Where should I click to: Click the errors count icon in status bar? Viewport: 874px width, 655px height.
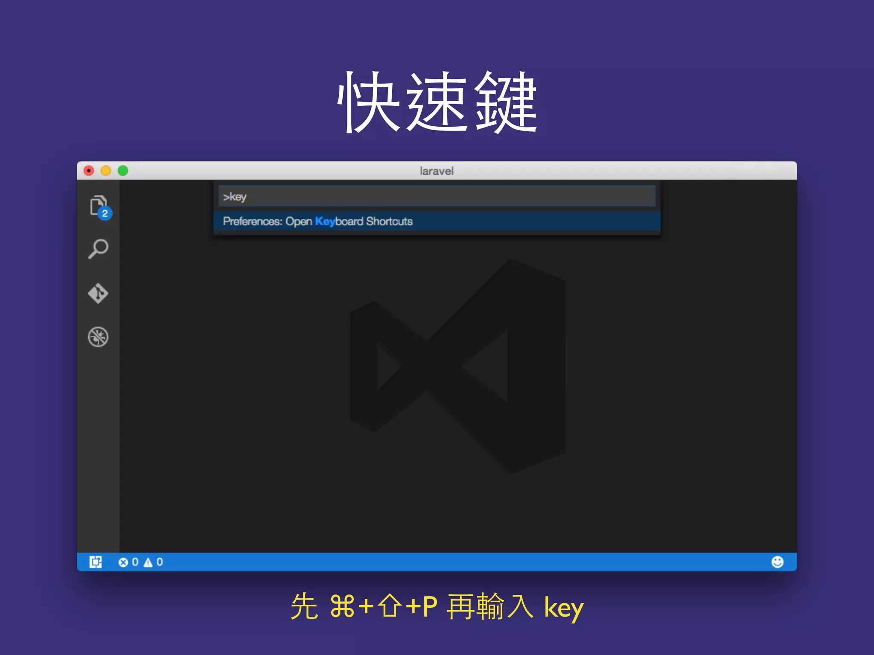coord(123,562)
